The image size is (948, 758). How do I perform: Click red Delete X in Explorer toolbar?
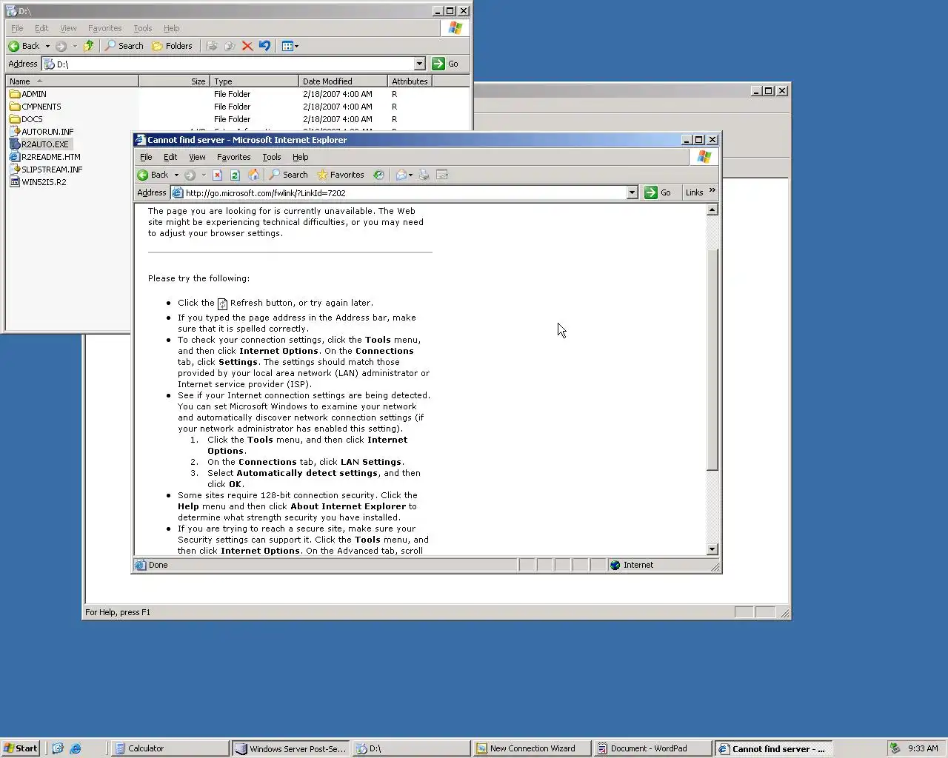click(x=247, y=46)
